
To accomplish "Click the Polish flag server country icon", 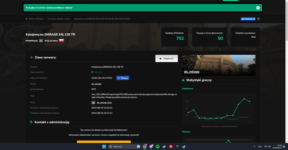I will (x=61, y=41).
